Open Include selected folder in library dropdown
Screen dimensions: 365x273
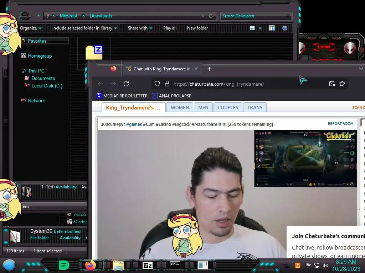[x=84, y=28]
